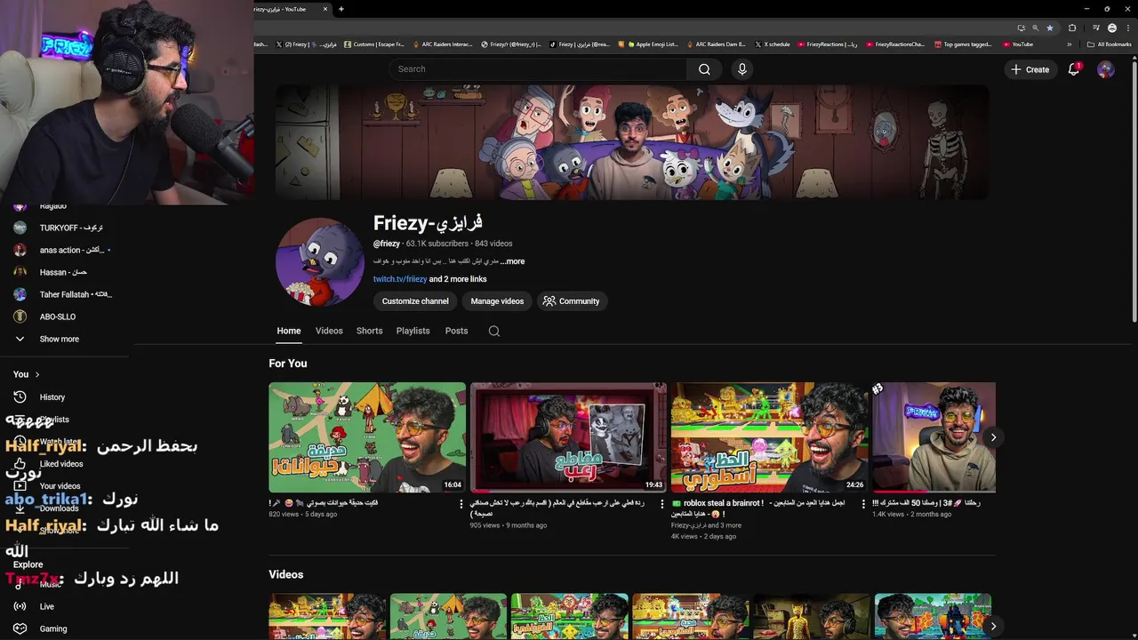Viewport: 1138px width, 640px height.
Task: Open the 19:43 horror clips video thumbnail
Action: (x=568, y=437)
